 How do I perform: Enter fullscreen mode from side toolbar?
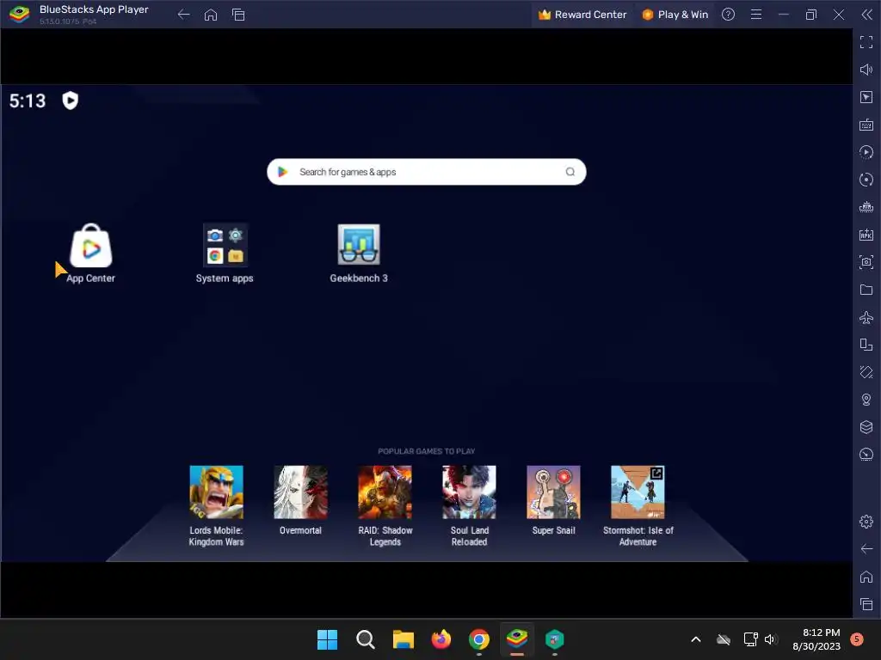(866, 42)
